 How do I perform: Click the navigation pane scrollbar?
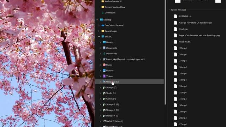165,52
